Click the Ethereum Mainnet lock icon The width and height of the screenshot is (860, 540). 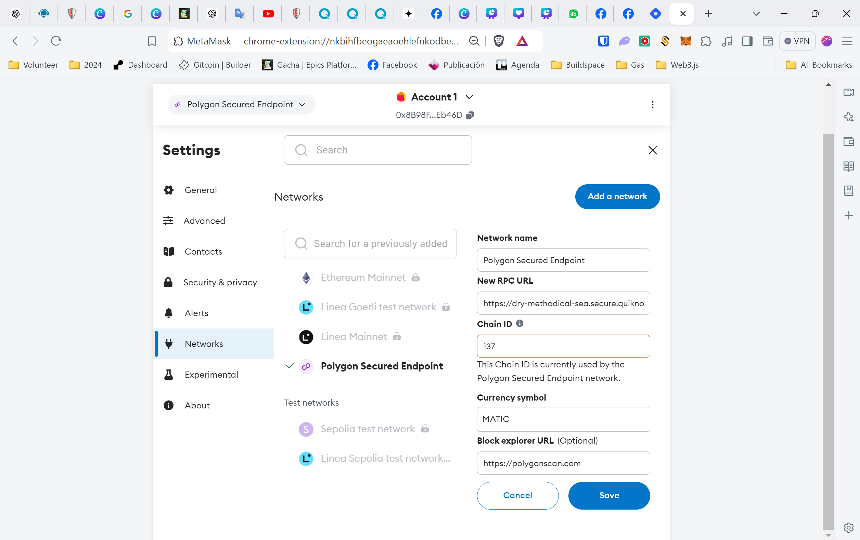coord(415,278)
